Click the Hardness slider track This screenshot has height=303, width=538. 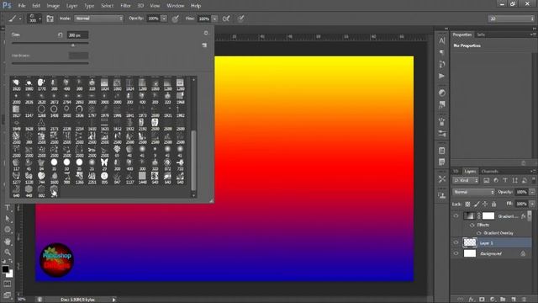(50, 63)
